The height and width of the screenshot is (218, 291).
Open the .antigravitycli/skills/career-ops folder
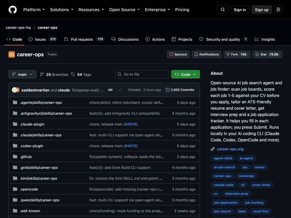point(46,113)
